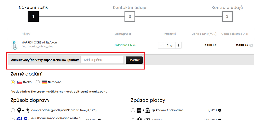Click the MARRKO CORE product thumbnail

pos(13,45)
